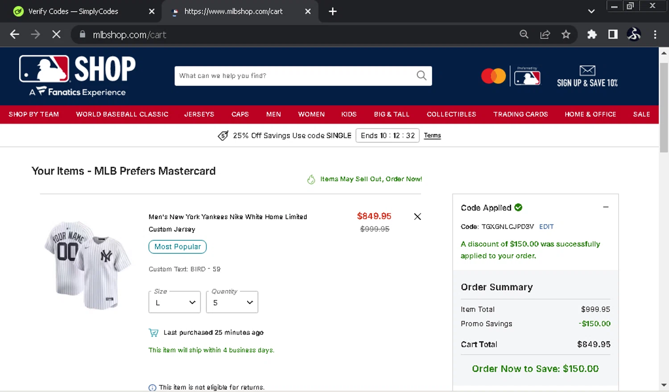Click the green check beside Code Applied
The width and height of the screenshot is (669, 392).
[518, 207]
